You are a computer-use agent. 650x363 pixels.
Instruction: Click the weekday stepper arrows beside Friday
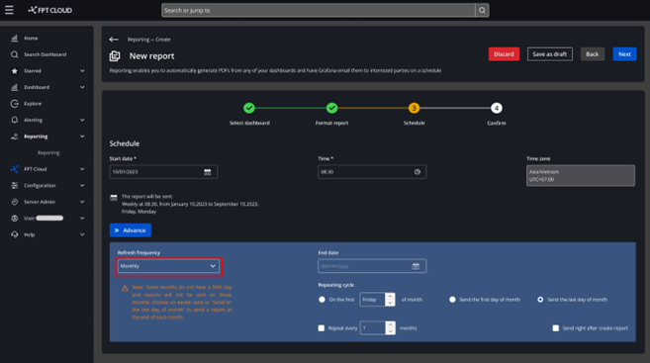(390, 300)
